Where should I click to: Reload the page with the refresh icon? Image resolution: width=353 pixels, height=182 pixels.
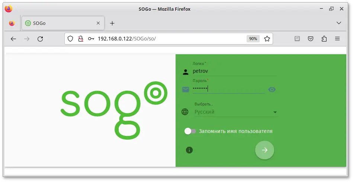click(x=40, y=39)
